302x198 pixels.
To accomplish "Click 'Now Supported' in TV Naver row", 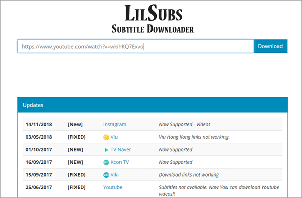I will pyautogui.click(x=176, y=150).
